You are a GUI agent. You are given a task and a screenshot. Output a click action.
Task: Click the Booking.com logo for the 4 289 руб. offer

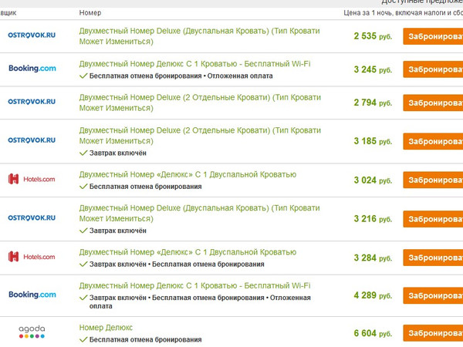tap(32, 295)
